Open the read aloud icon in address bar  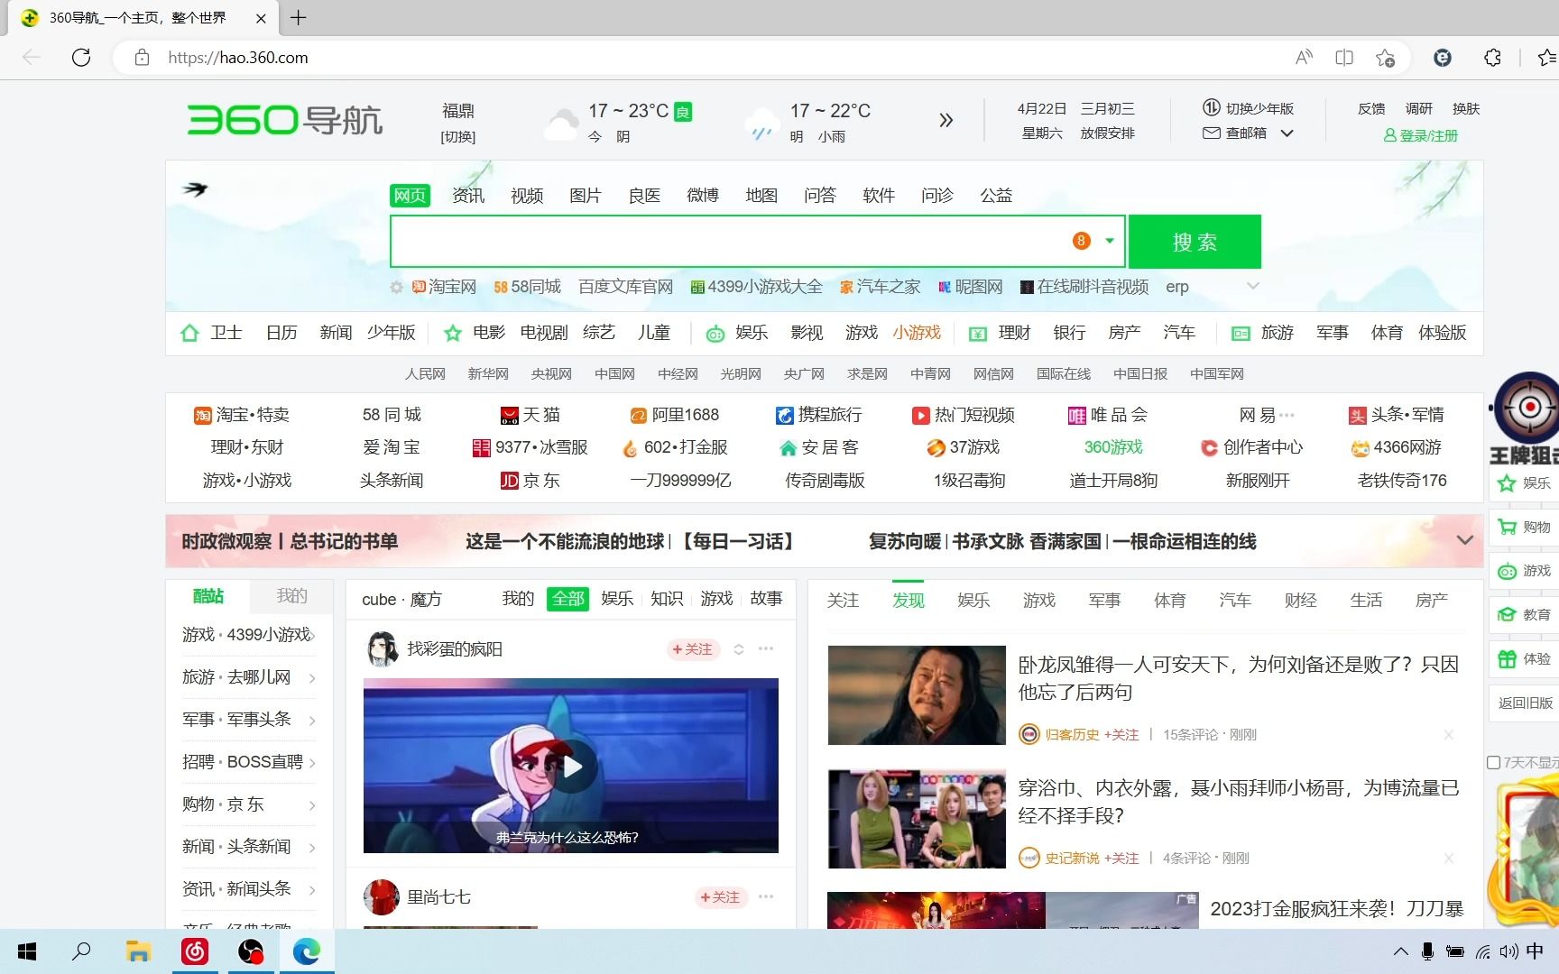[x=1304, y=58]
